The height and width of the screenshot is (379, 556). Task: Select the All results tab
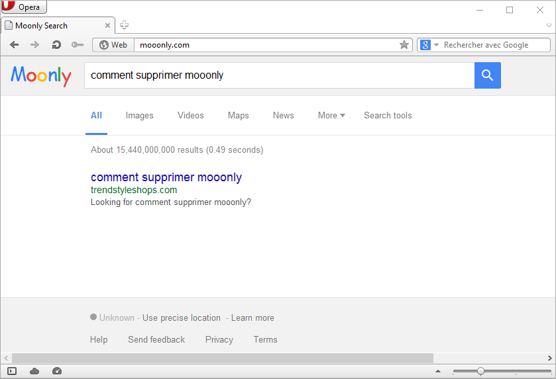pos(97,116)
